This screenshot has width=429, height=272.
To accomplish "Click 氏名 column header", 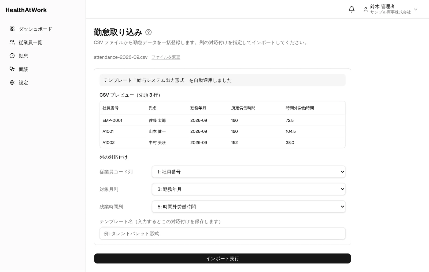I will (x=153, y=108).
